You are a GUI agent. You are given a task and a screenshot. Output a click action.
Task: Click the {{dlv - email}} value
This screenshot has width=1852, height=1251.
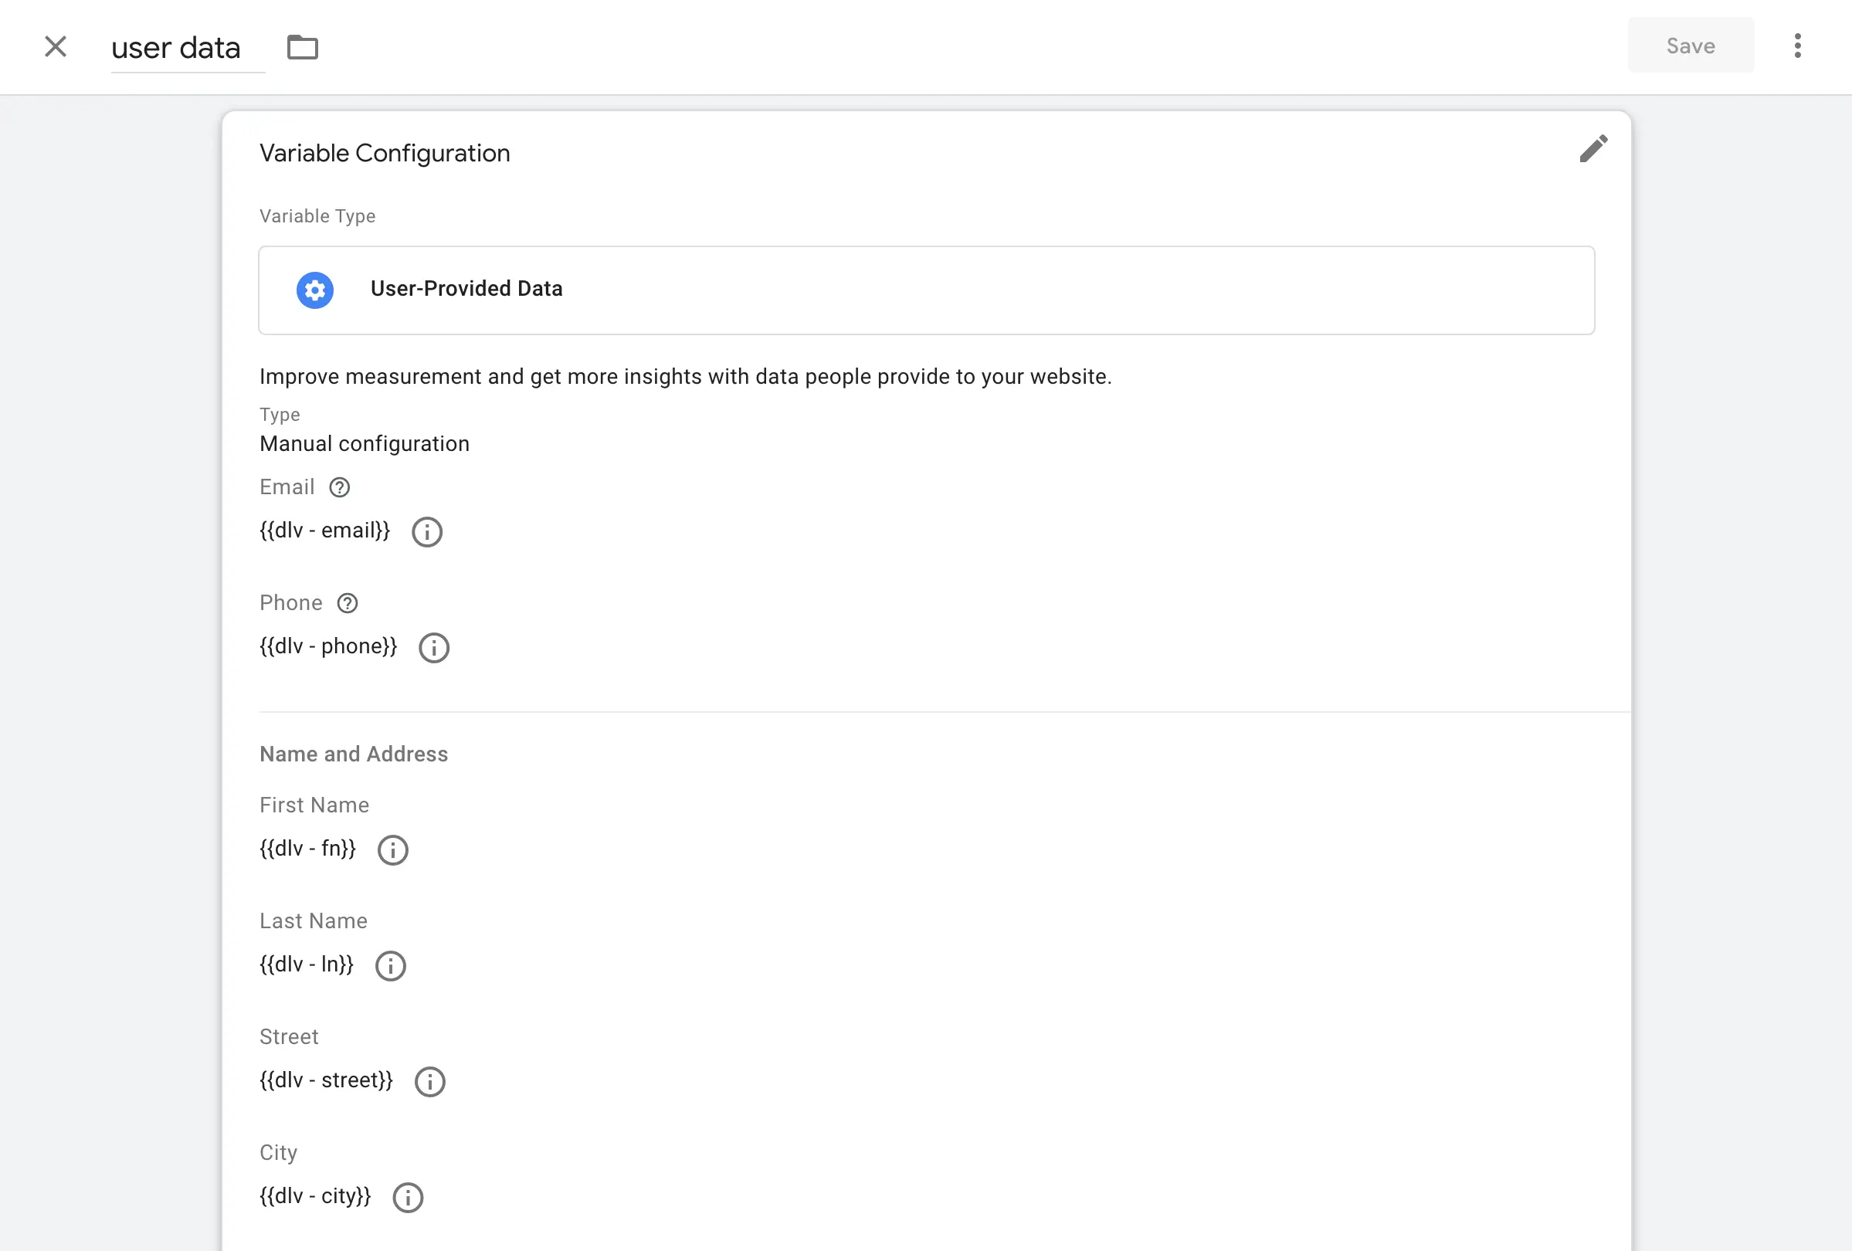(x=325, y=531)
